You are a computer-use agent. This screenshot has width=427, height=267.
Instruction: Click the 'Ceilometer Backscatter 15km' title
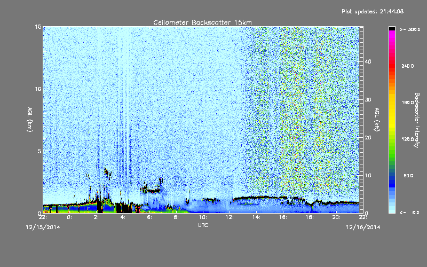[x=202, y=22]
